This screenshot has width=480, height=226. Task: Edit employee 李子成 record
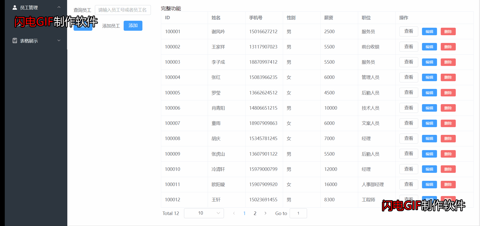(x=429, y=62)
